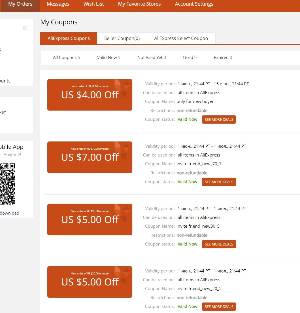300x313 pixels.
Task: Click the download link under the QR code
Action: pyautogui.click(x=10, y=213)
